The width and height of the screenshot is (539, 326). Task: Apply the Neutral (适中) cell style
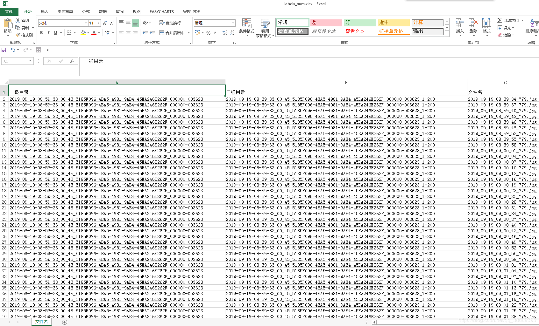point(394,23)
